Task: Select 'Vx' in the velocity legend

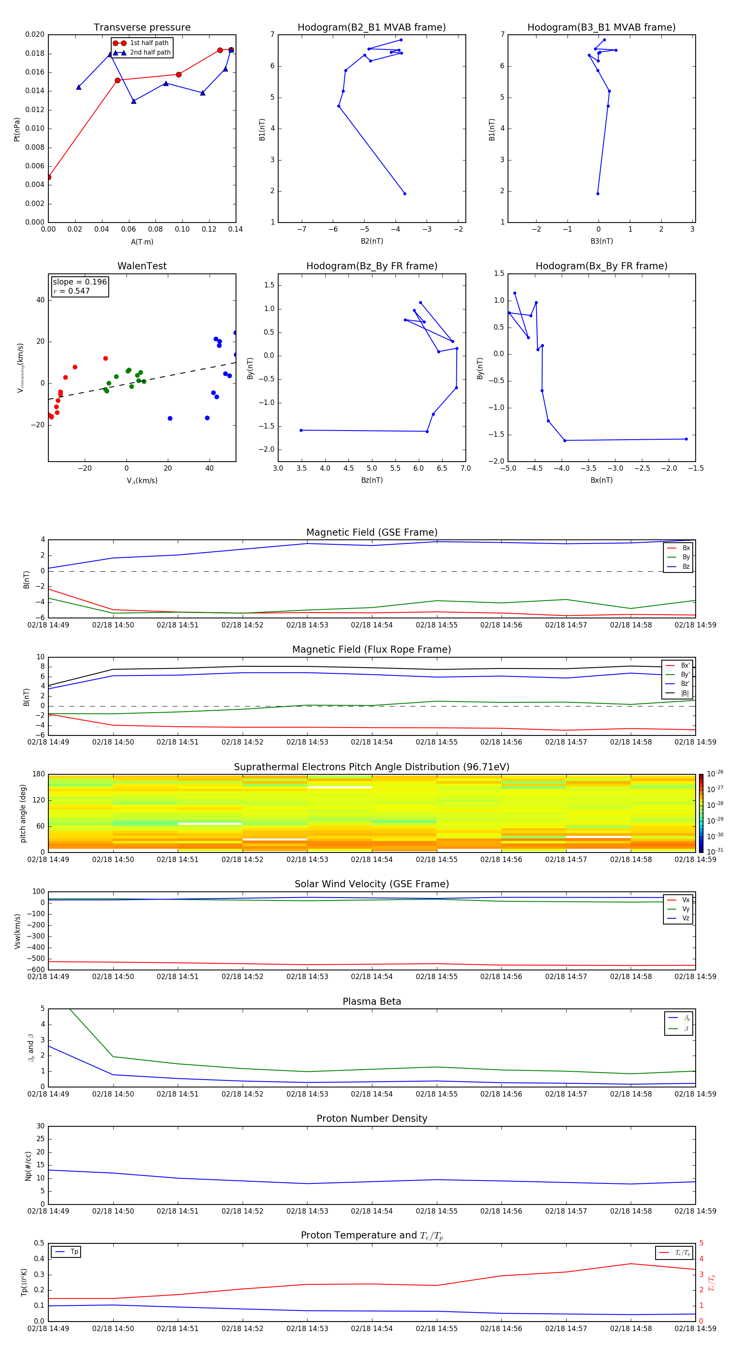Action: [x=678, y=900]
